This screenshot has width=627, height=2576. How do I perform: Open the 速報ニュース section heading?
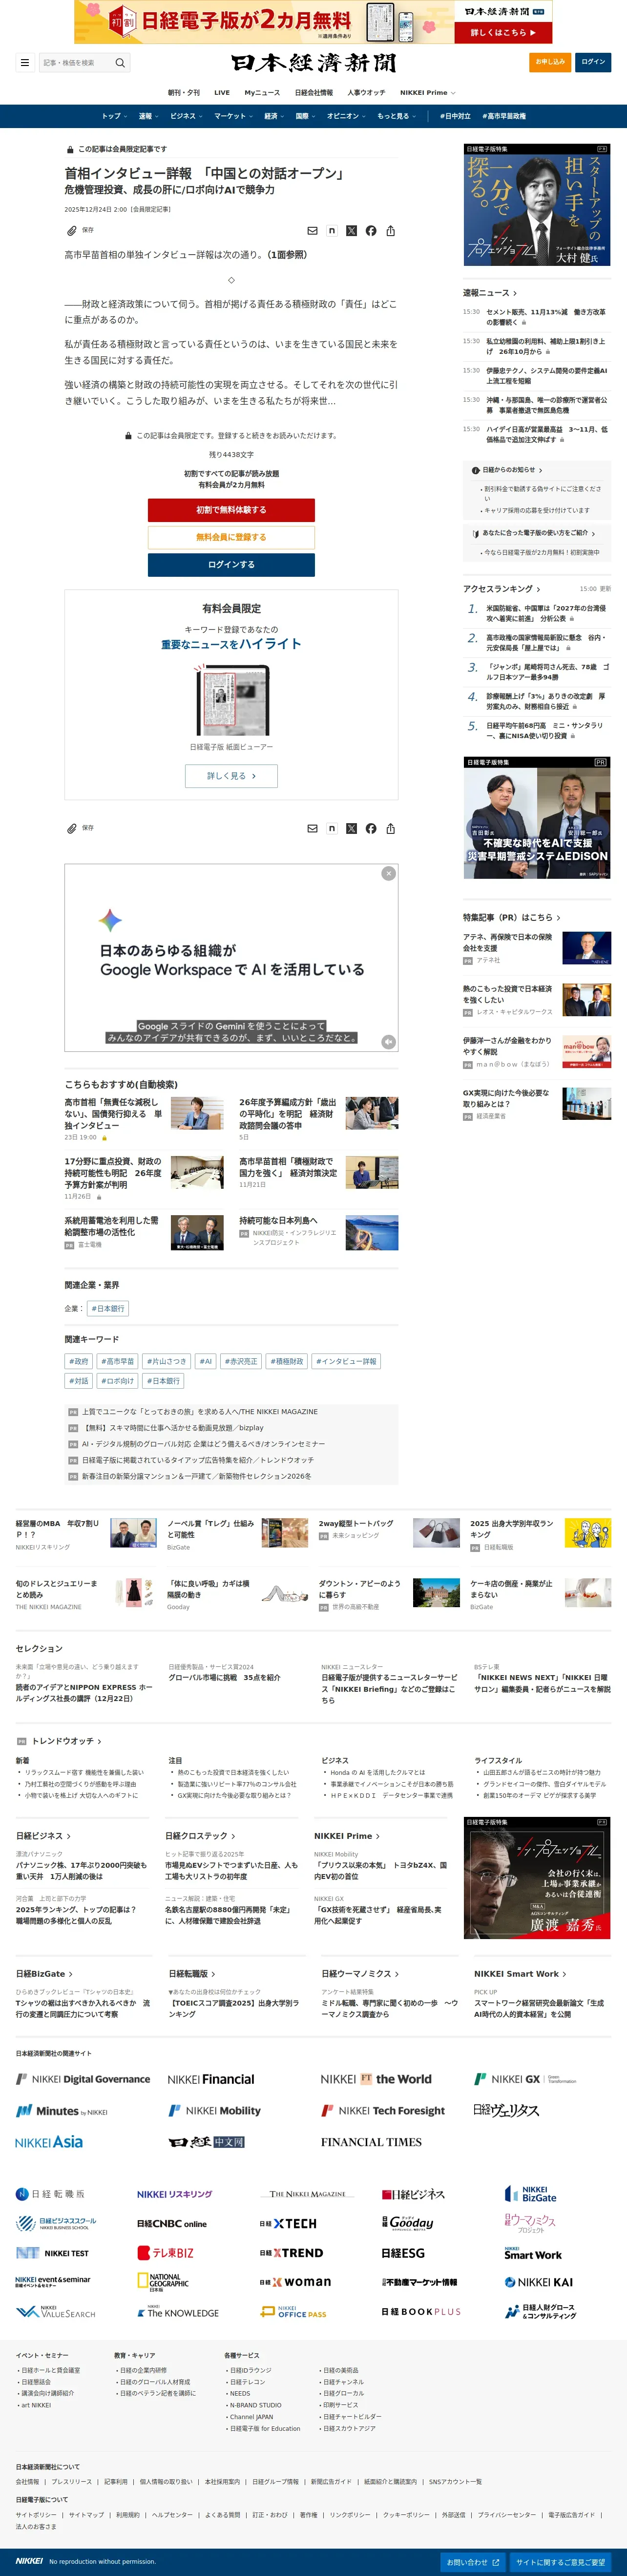[489, 293]
